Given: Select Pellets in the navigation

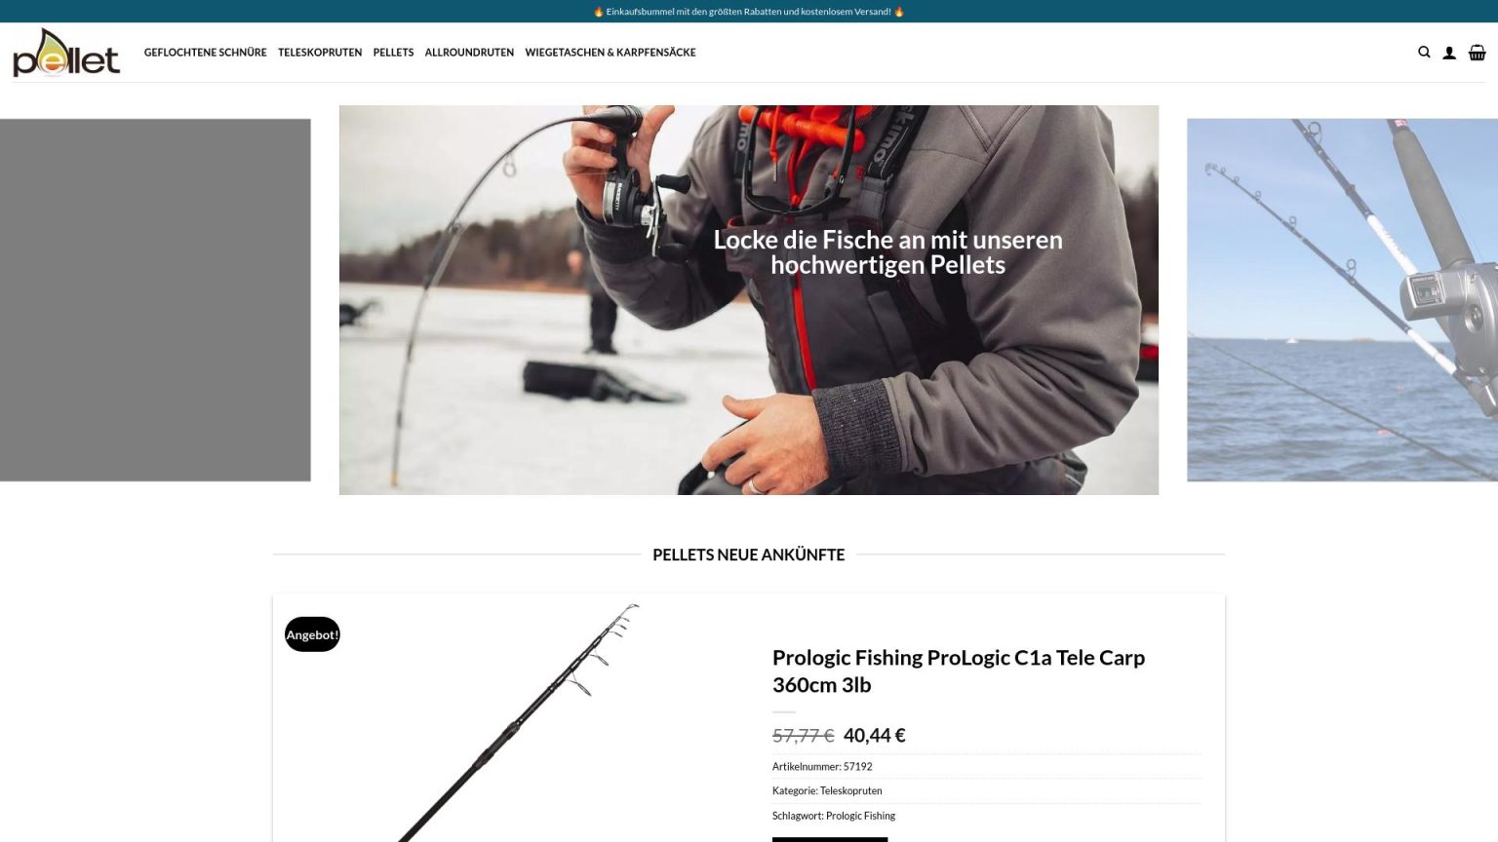Looking at the screenshot, I should (393, 53).
